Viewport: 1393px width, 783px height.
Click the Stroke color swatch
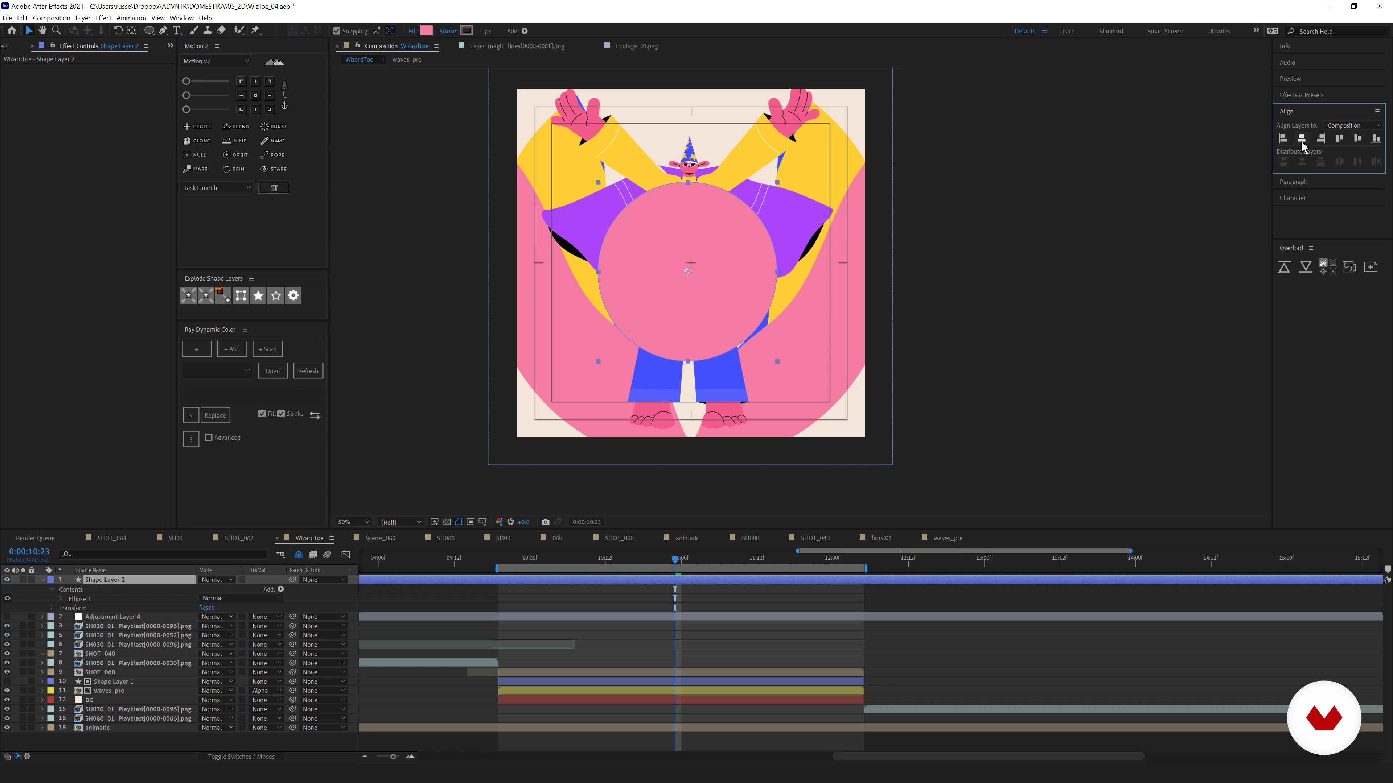[x=467, y=31]
